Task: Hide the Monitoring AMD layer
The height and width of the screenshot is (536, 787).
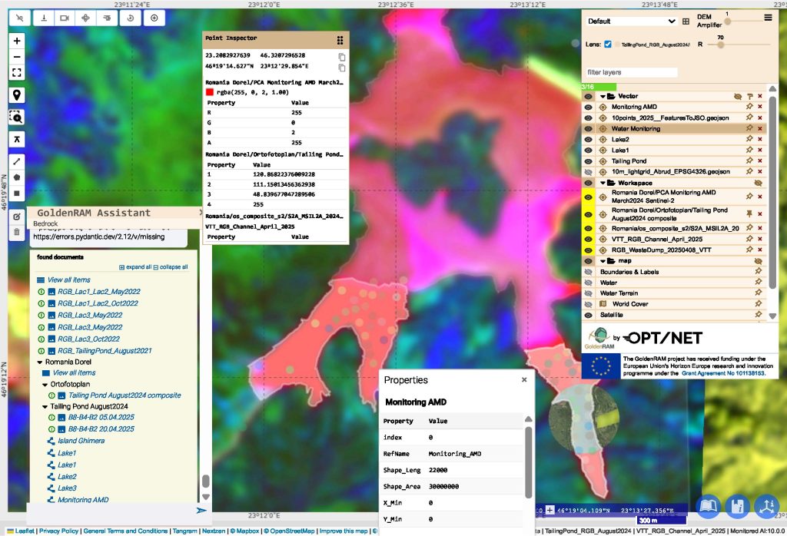Action: 588,108
